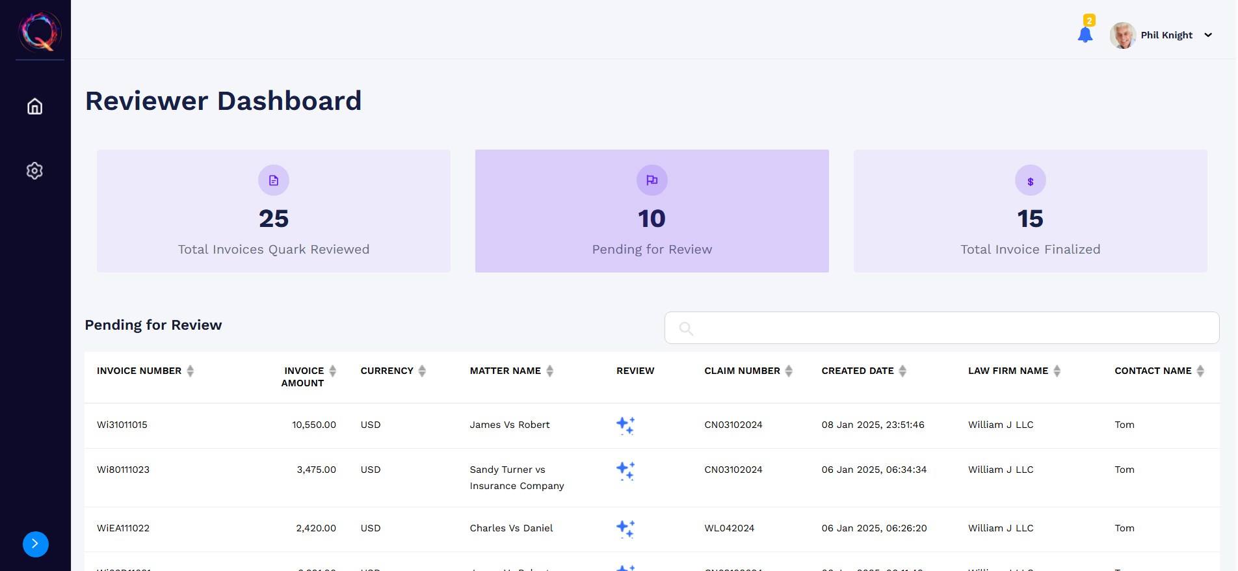Sort table by Invoice Number

point(190,371)
